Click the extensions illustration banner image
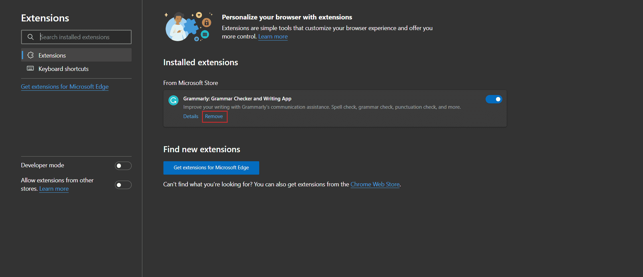The width and height of the screenshot is (643, 277). tap(189, 27)
